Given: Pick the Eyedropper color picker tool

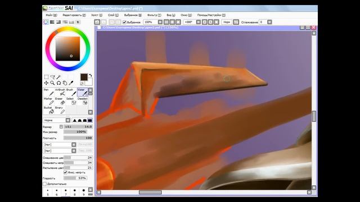Looking at the screenshot, I should point(71,83).
